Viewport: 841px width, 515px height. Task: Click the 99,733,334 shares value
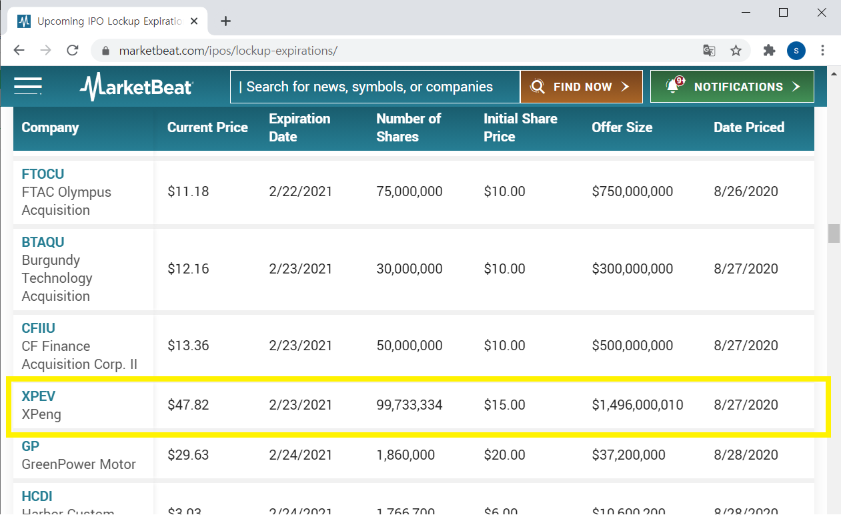[x=409, y=405]
